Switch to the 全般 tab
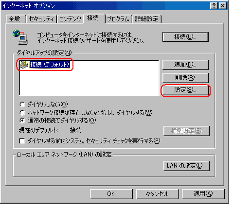 tap(15, 19)
